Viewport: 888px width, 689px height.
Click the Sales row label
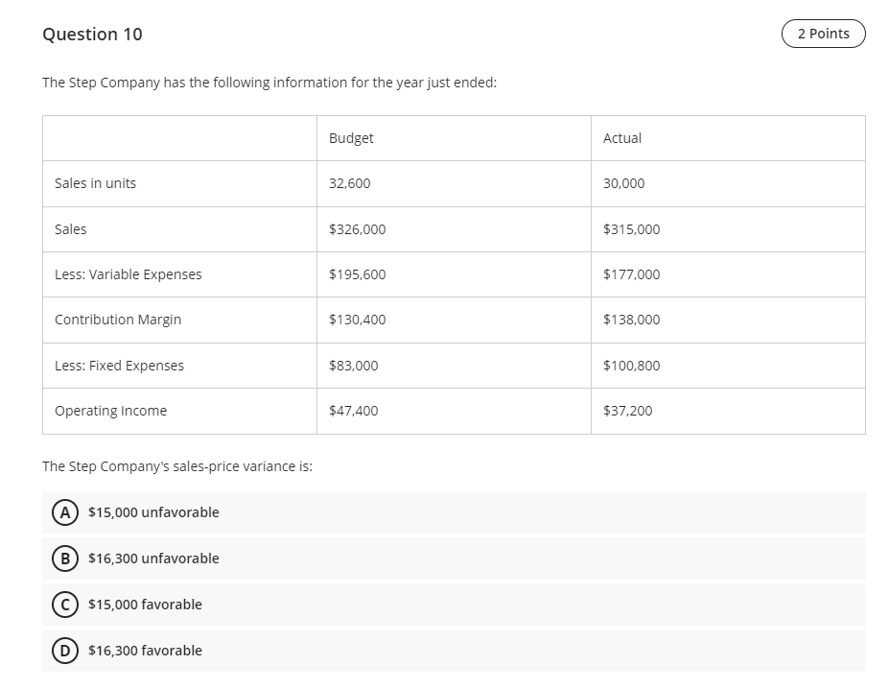click(x=70, y=229)
